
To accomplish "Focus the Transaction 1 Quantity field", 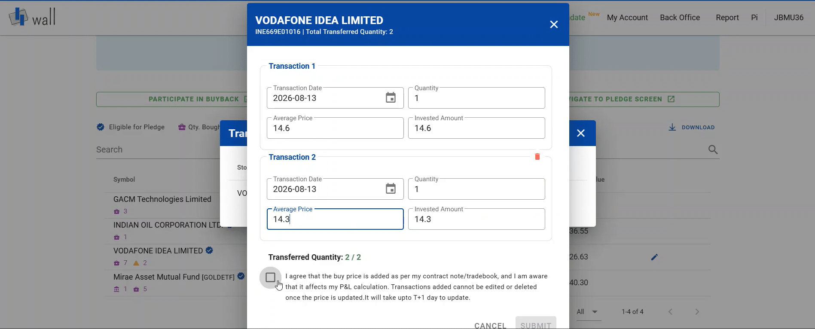I will (x=476, y=98).
